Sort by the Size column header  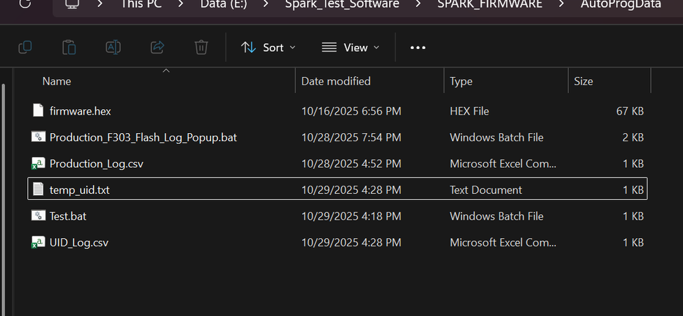click(x=583, y=81)
